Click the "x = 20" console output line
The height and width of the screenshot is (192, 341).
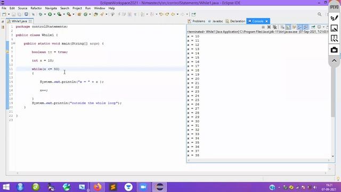click(x=193, y=79)
